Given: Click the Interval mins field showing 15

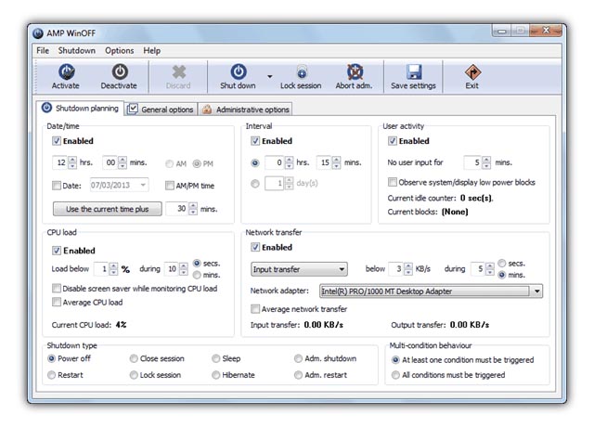Looking at the screenshot, I should tap(324, 162).
